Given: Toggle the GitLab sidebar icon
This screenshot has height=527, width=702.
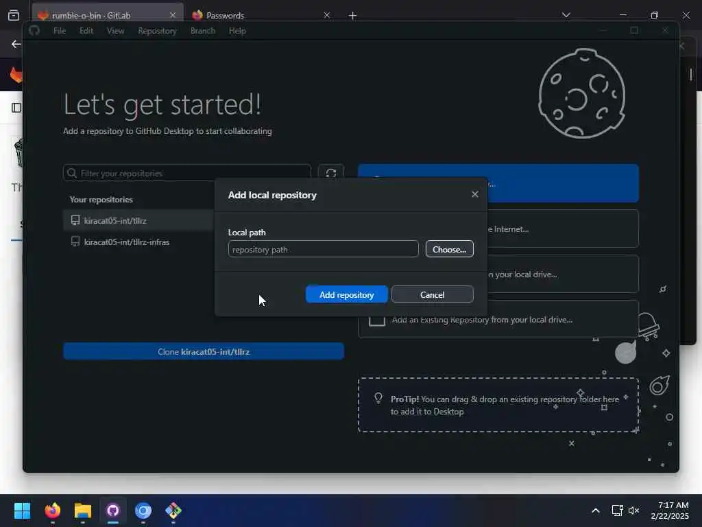Looking at the screenshot, I should coord(16,108).
